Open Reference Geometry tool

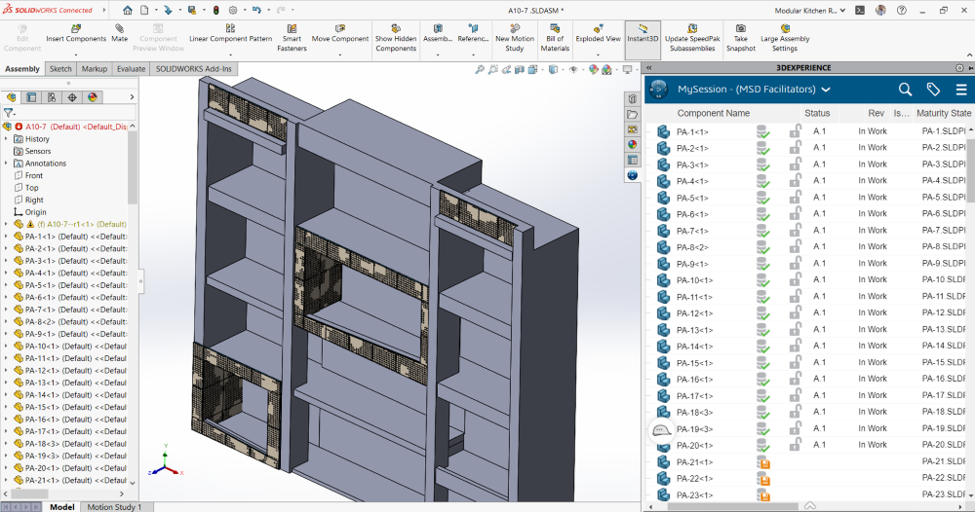click(473, 33)
